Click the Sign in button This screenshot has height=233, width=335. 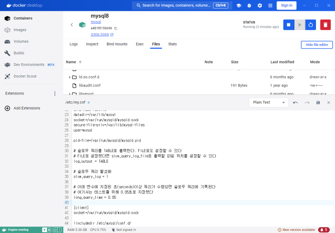(x=286, y=5)
